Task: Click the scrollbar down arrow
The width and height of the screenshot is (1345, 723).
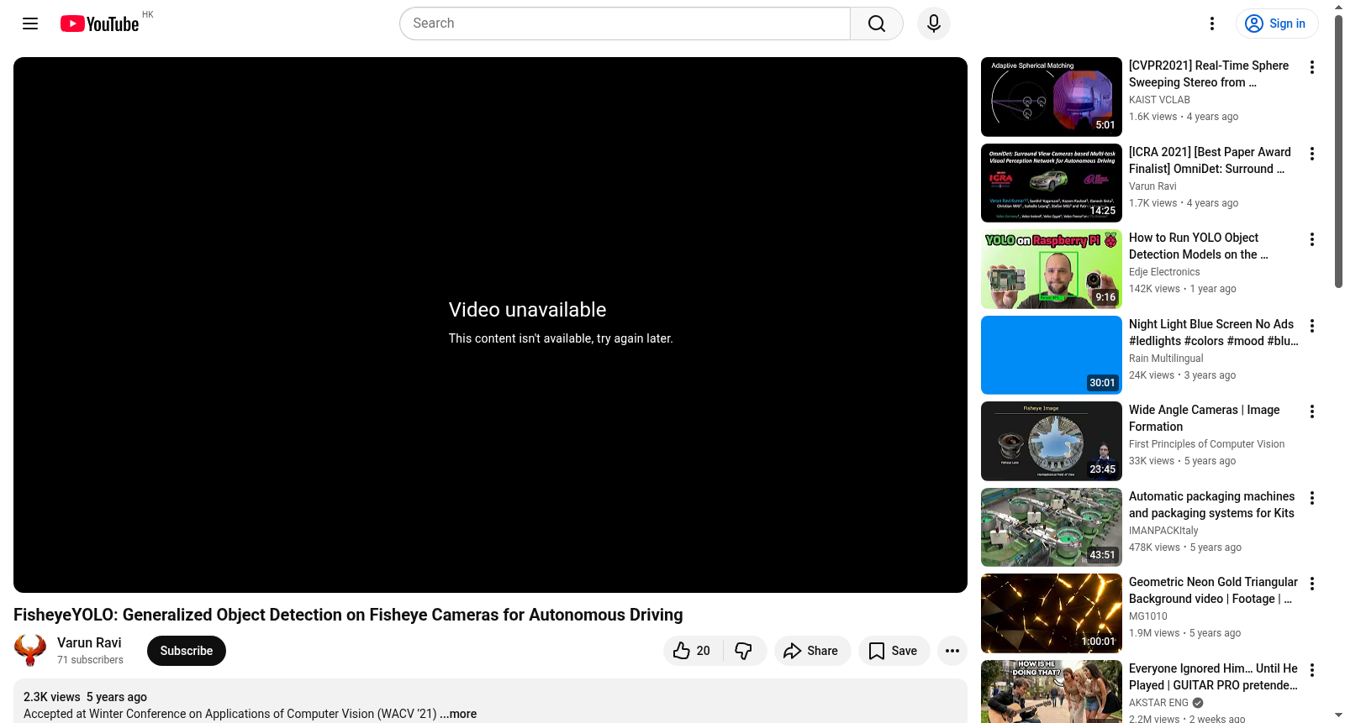Action: (1338, 715)
